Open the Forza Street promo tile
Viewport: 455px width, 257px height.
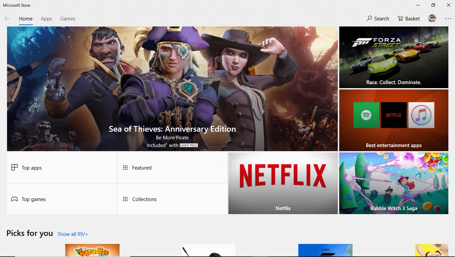(394, 57)
